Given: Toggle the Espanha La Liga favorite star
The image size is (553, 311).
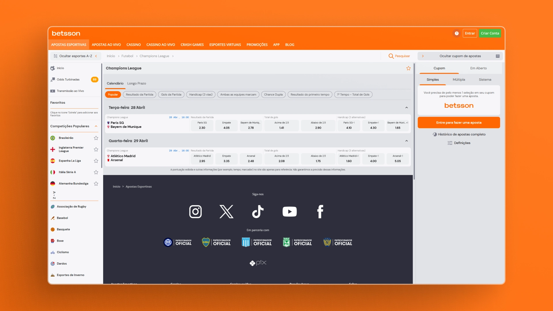Looking at the screenshot, I should tap(96, 161).
